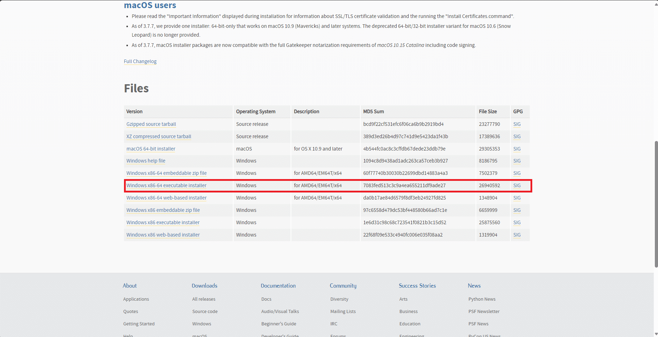Download the Gzipped source tarball
Image resolution: width=658 pixels, height=337 pixels.
[151, 124]
